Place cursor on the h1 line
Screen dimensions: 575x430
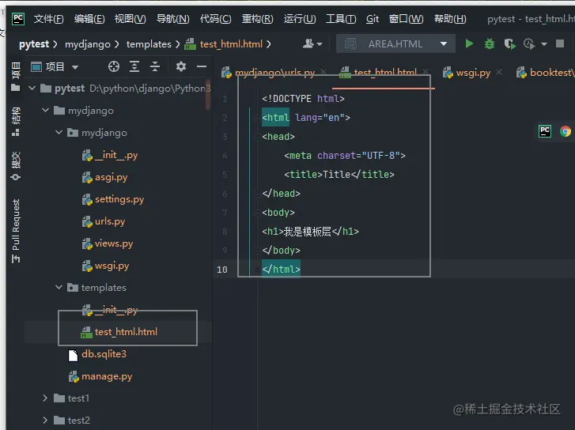pyautogui.click(x=310, y=232)
